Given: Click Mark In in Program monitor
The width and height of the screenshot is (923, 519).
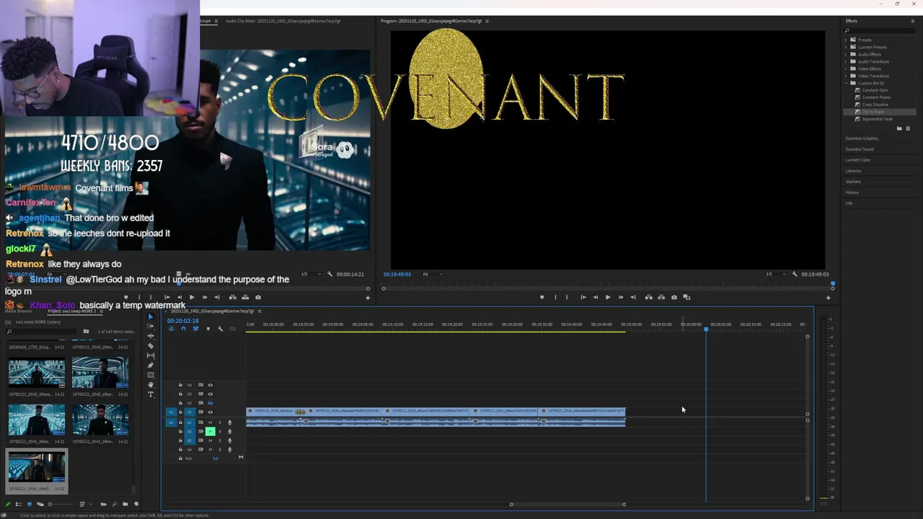Looking at the screenshot, I should [x=555, y=297].
